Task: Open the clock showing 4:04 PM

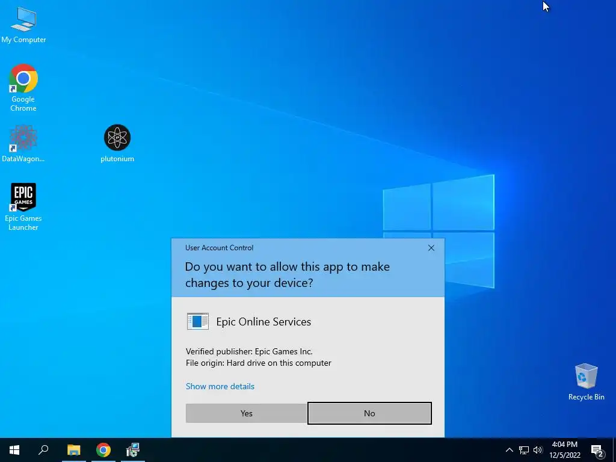Action: (565, 450)
